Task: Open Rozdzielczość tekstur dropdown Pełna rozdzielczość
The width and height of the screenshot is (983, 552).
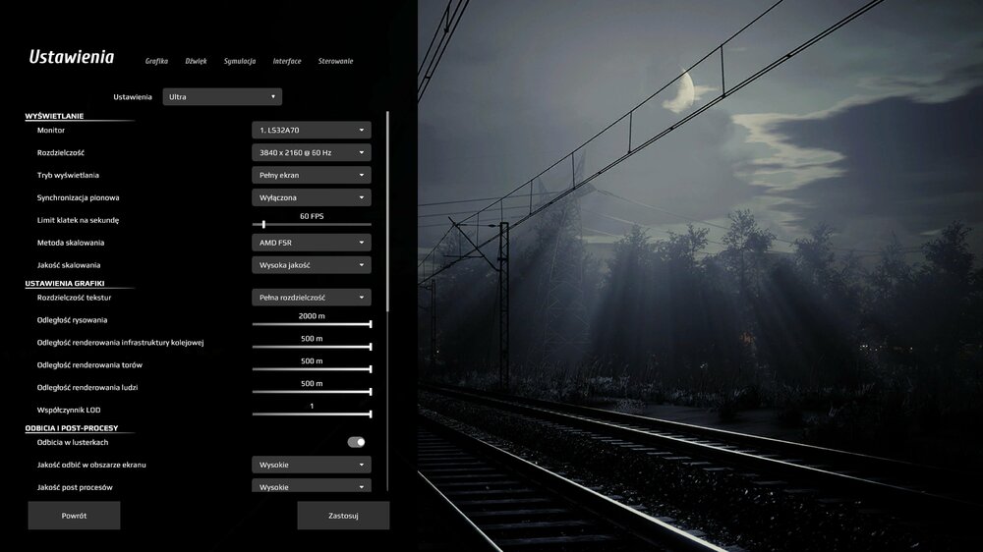Action: coord(311,297)
